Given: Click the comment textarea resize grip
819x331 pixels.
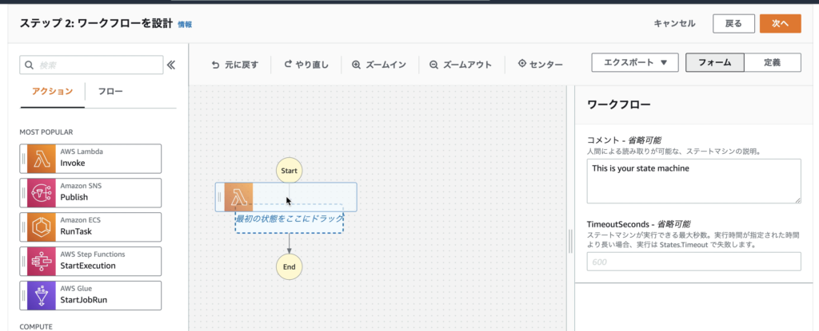Looking at the screenshot, I should click(x=797, y=200).
